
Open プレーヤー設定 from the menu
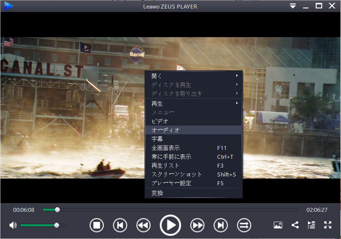click(194, 183)
